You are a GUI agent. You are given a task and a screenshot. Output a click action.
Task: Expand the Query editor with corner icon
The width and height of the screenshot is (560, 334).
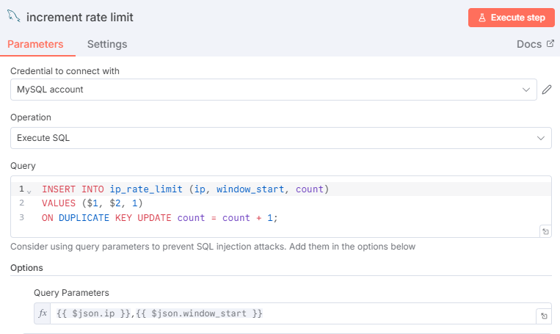[545, 231]
